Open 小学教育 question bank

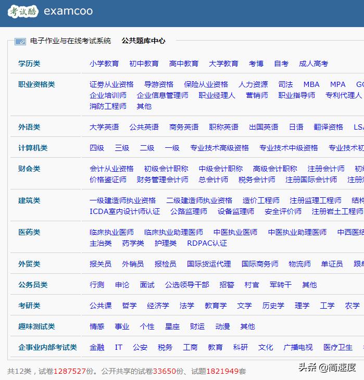click(x=104, y=64)
